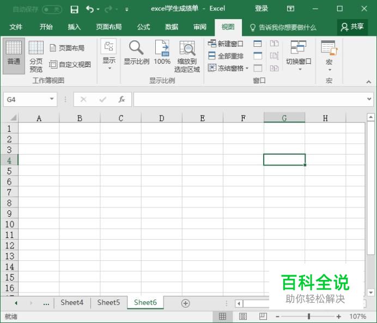Click the Insert Function fx icon

(121, 99)
